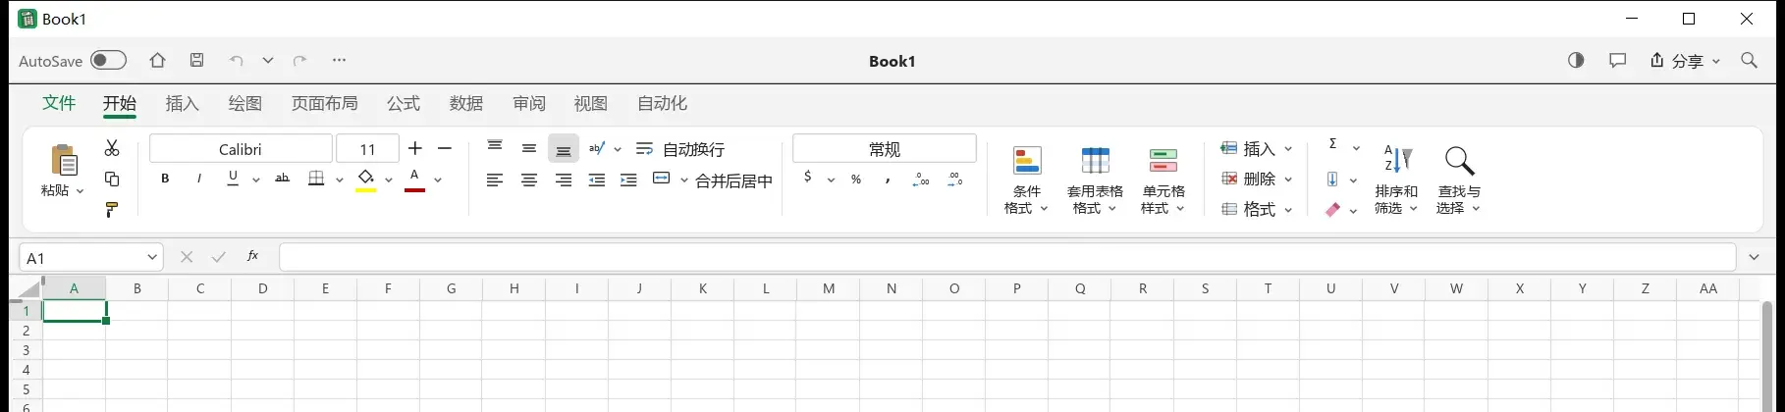The width and height of the screenshot is (1785, 412).
Task: Click the Increase Indent icon
Action: 629,180
